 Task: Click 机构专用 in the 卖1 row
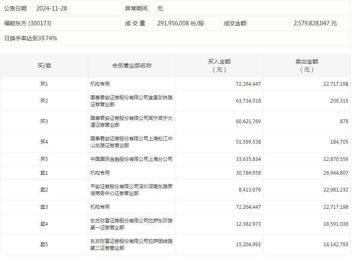pyautogui.click(x=100, y=173)
